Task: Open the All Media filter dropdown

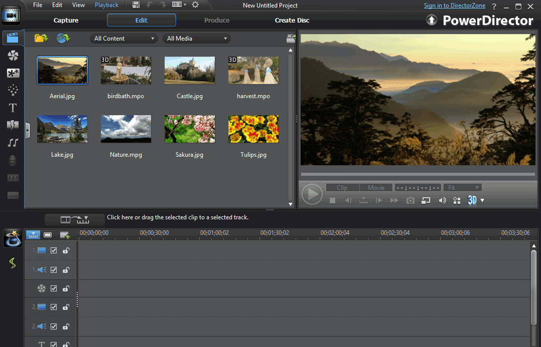Action: click(x=196, y=39)
